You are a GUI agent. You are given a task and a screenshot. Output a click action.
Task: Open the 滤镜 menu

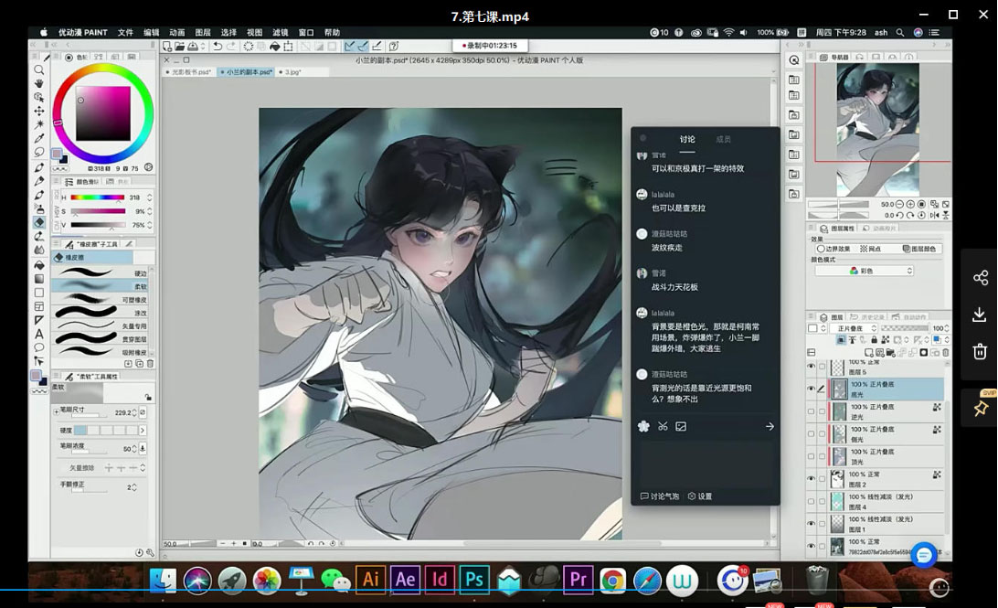[x=280, y=33]
